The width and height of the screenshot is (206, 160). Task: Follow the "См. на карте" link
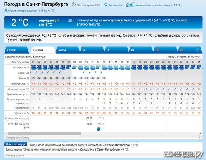pyautogui.click(x=116, y=5)
